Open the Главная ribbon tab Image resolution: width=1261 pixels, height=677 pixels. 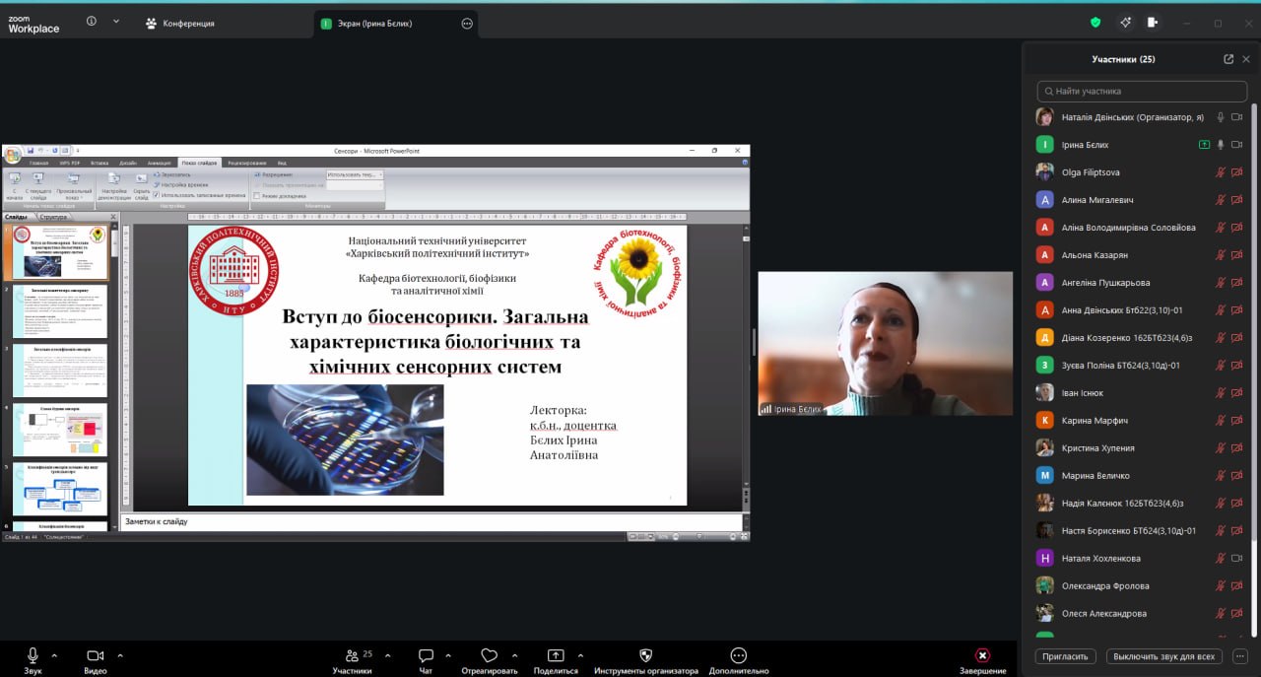(38, 163)
